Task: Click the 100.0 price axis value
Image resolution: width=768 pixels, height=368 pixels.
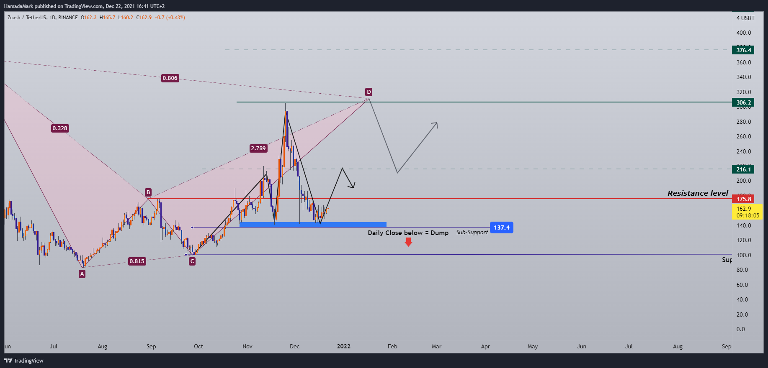Action: click(x=744, y=255)
